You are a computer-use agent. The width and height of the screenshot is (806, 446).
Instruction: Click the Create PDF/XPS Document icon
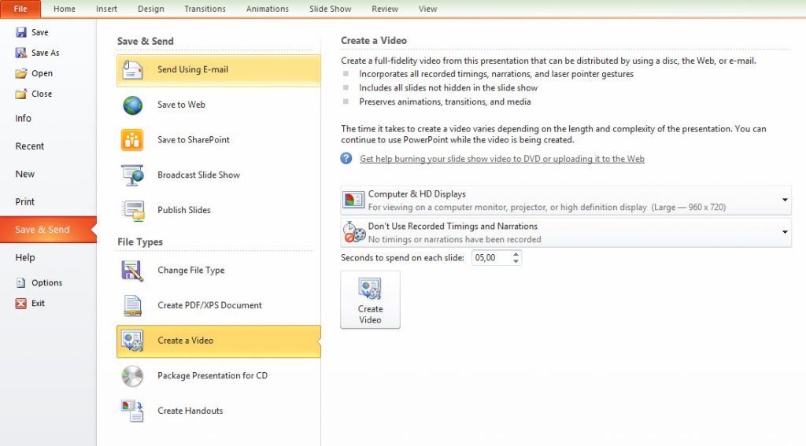pos(132,305)
